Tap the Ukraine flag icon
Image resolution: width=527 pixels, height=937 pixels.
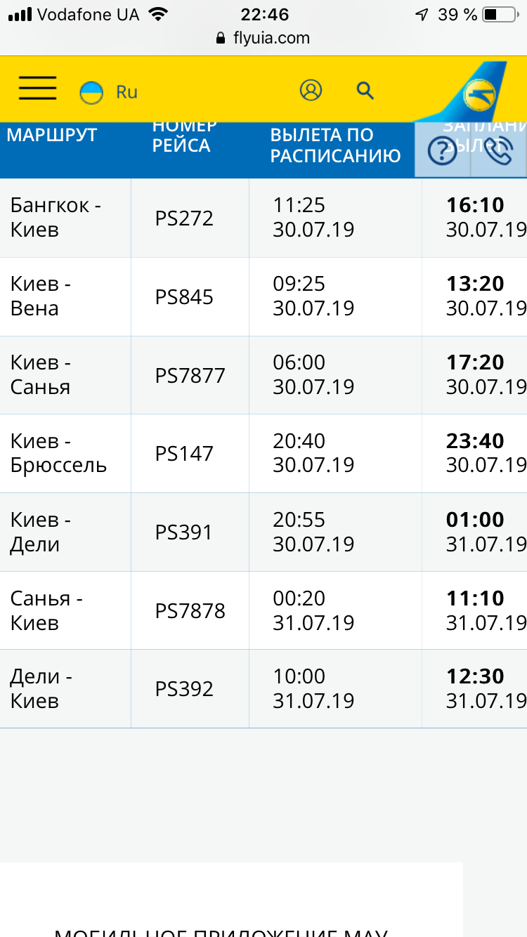coord(91,92)
